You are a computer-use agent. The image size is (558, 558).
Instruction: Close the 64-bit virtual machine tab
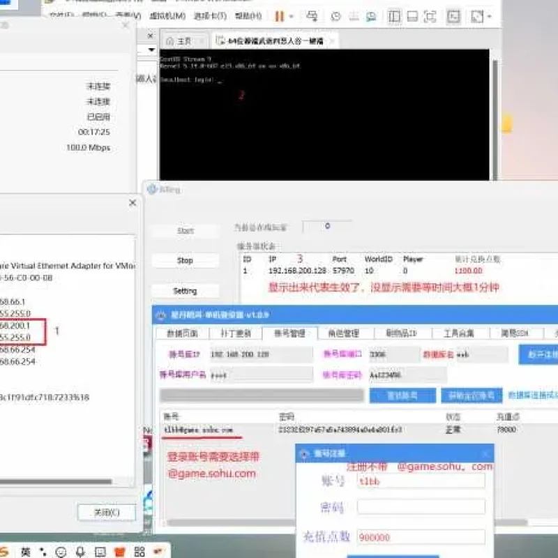coord(332,41)
